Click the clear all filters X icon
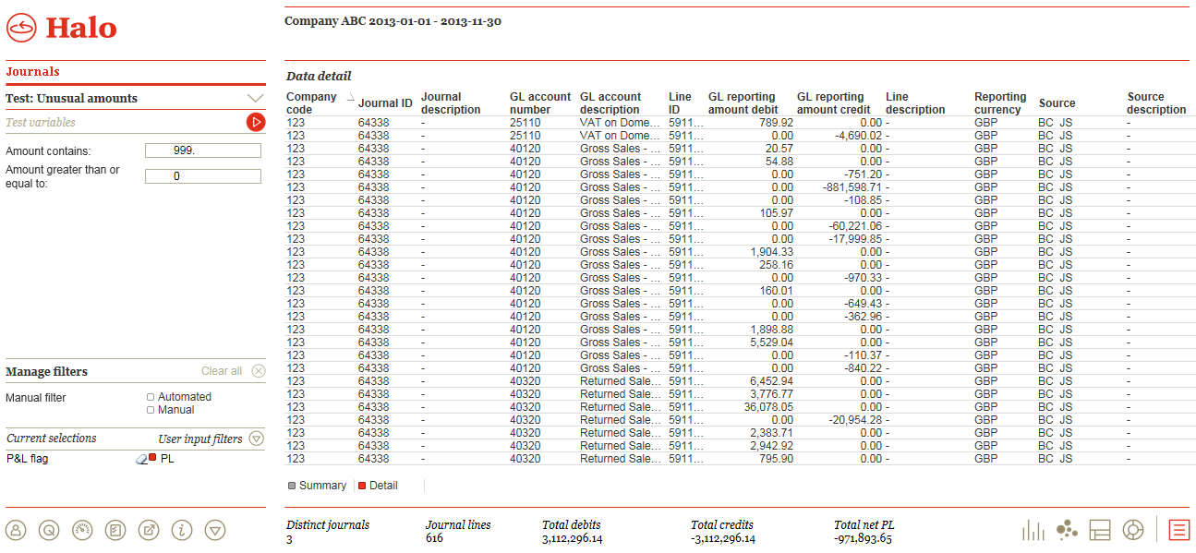 (x=259, y=371)
